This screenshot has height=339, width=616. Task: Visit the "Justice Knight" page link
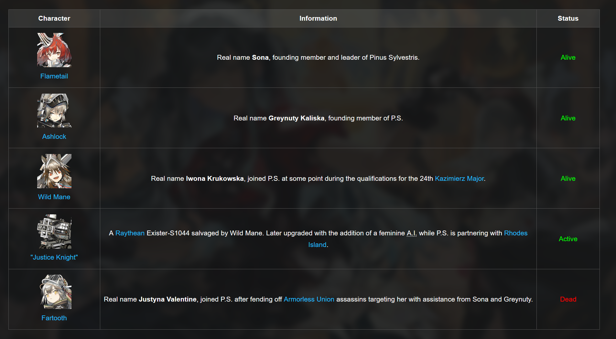coord(54,257)
